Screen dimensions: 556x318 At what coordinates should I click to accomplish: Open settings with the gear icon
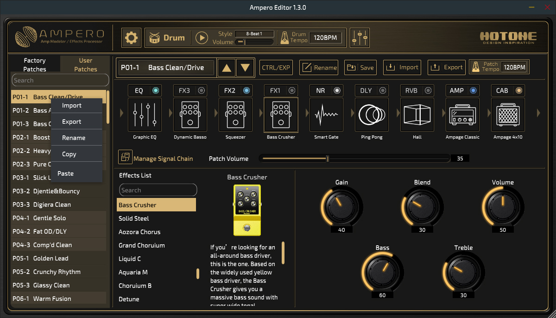[x=132, y=38]
